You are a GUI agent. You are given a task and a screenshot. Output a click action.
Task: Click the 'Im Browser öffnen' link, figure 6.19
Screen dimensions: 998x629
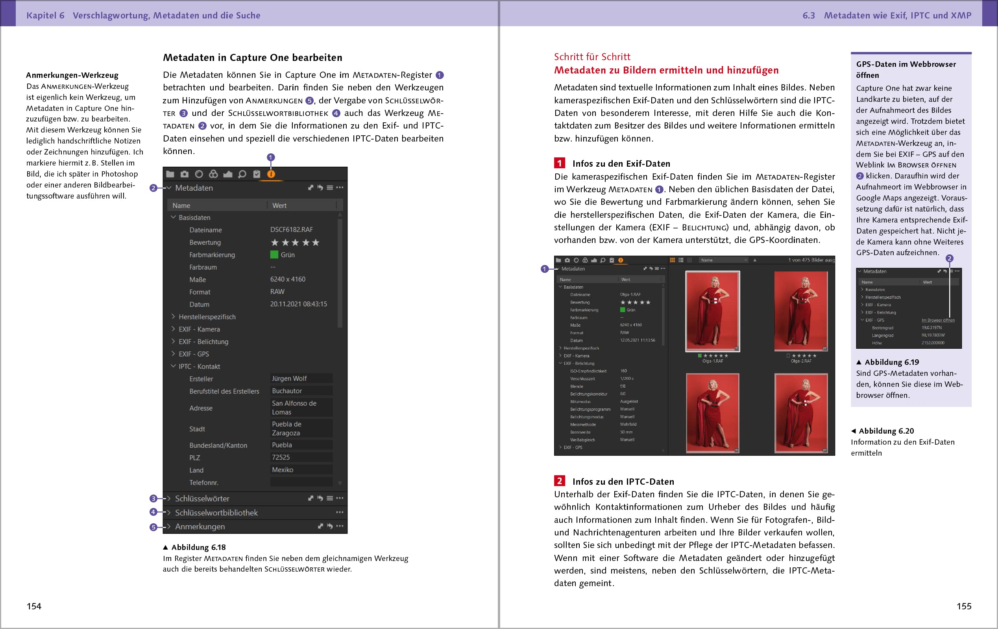(938, 320)
